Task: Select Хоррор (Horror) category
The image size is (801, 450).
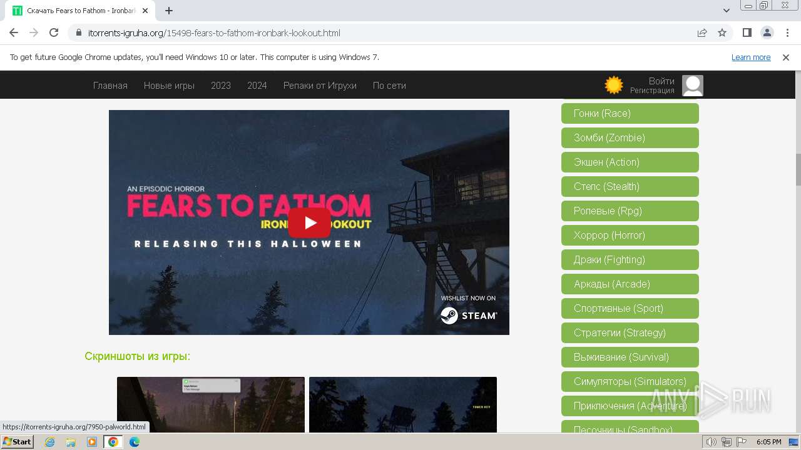Action: (x=630, y=235)
